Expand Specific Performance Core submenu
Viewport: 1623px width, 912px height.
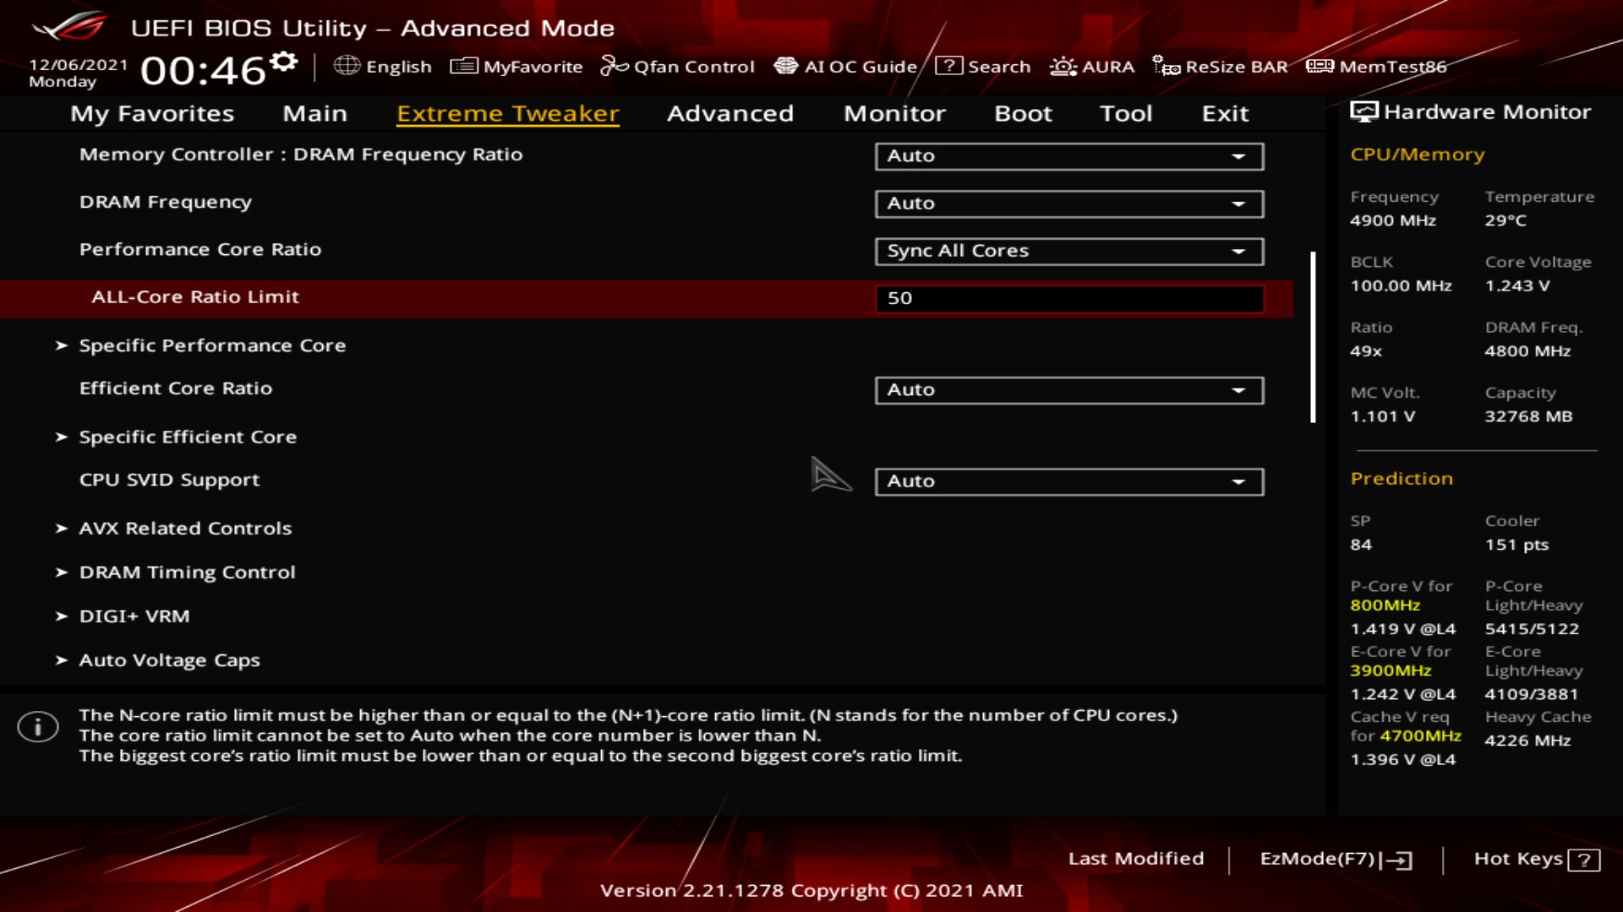point(211,345)
